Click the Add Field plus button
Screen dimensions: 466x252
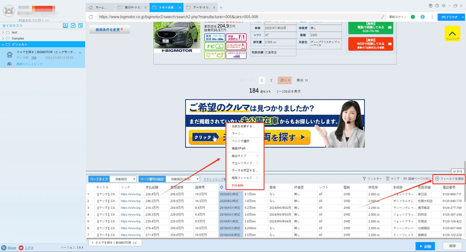click(x=449, y=179)
